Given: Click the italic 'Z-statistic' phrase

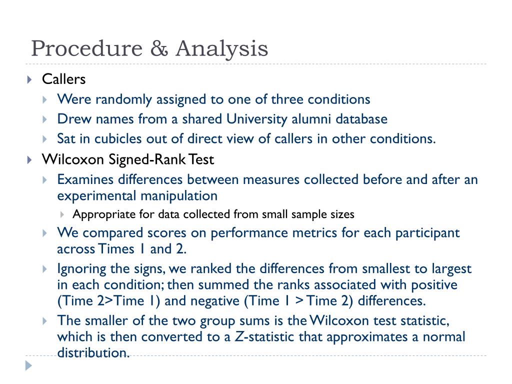Looking at the screenshot, I should [x=264, y=337].
